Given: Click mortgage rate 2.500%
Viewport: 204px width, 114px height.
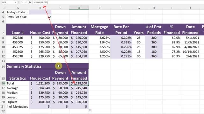Looking at the screenshot, I should coord(99,52).
